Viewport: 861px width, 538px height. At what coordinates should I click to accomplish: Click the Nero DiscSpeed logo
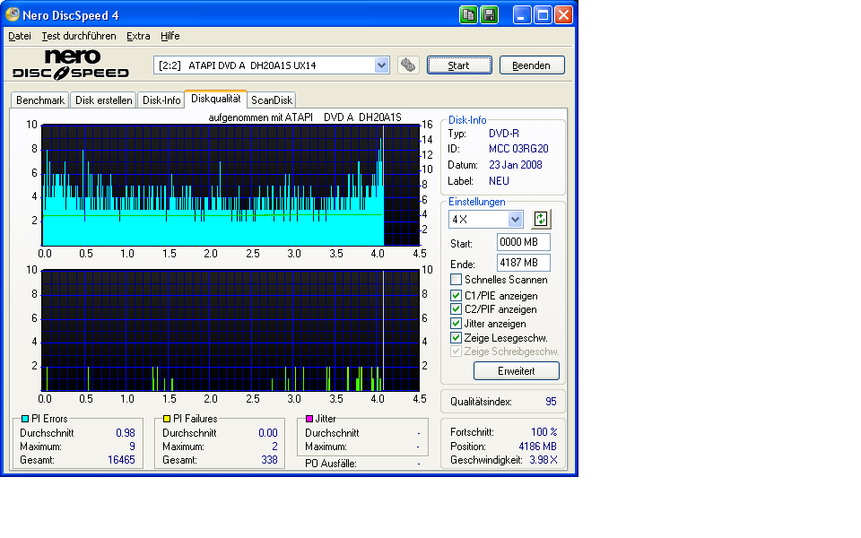tap(70, 65)
